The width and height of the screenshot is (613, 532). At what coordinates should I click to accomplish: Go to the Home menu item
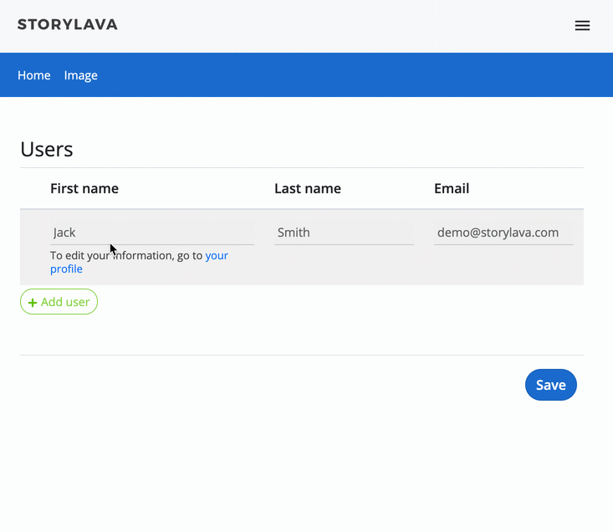tap(34, 75)
